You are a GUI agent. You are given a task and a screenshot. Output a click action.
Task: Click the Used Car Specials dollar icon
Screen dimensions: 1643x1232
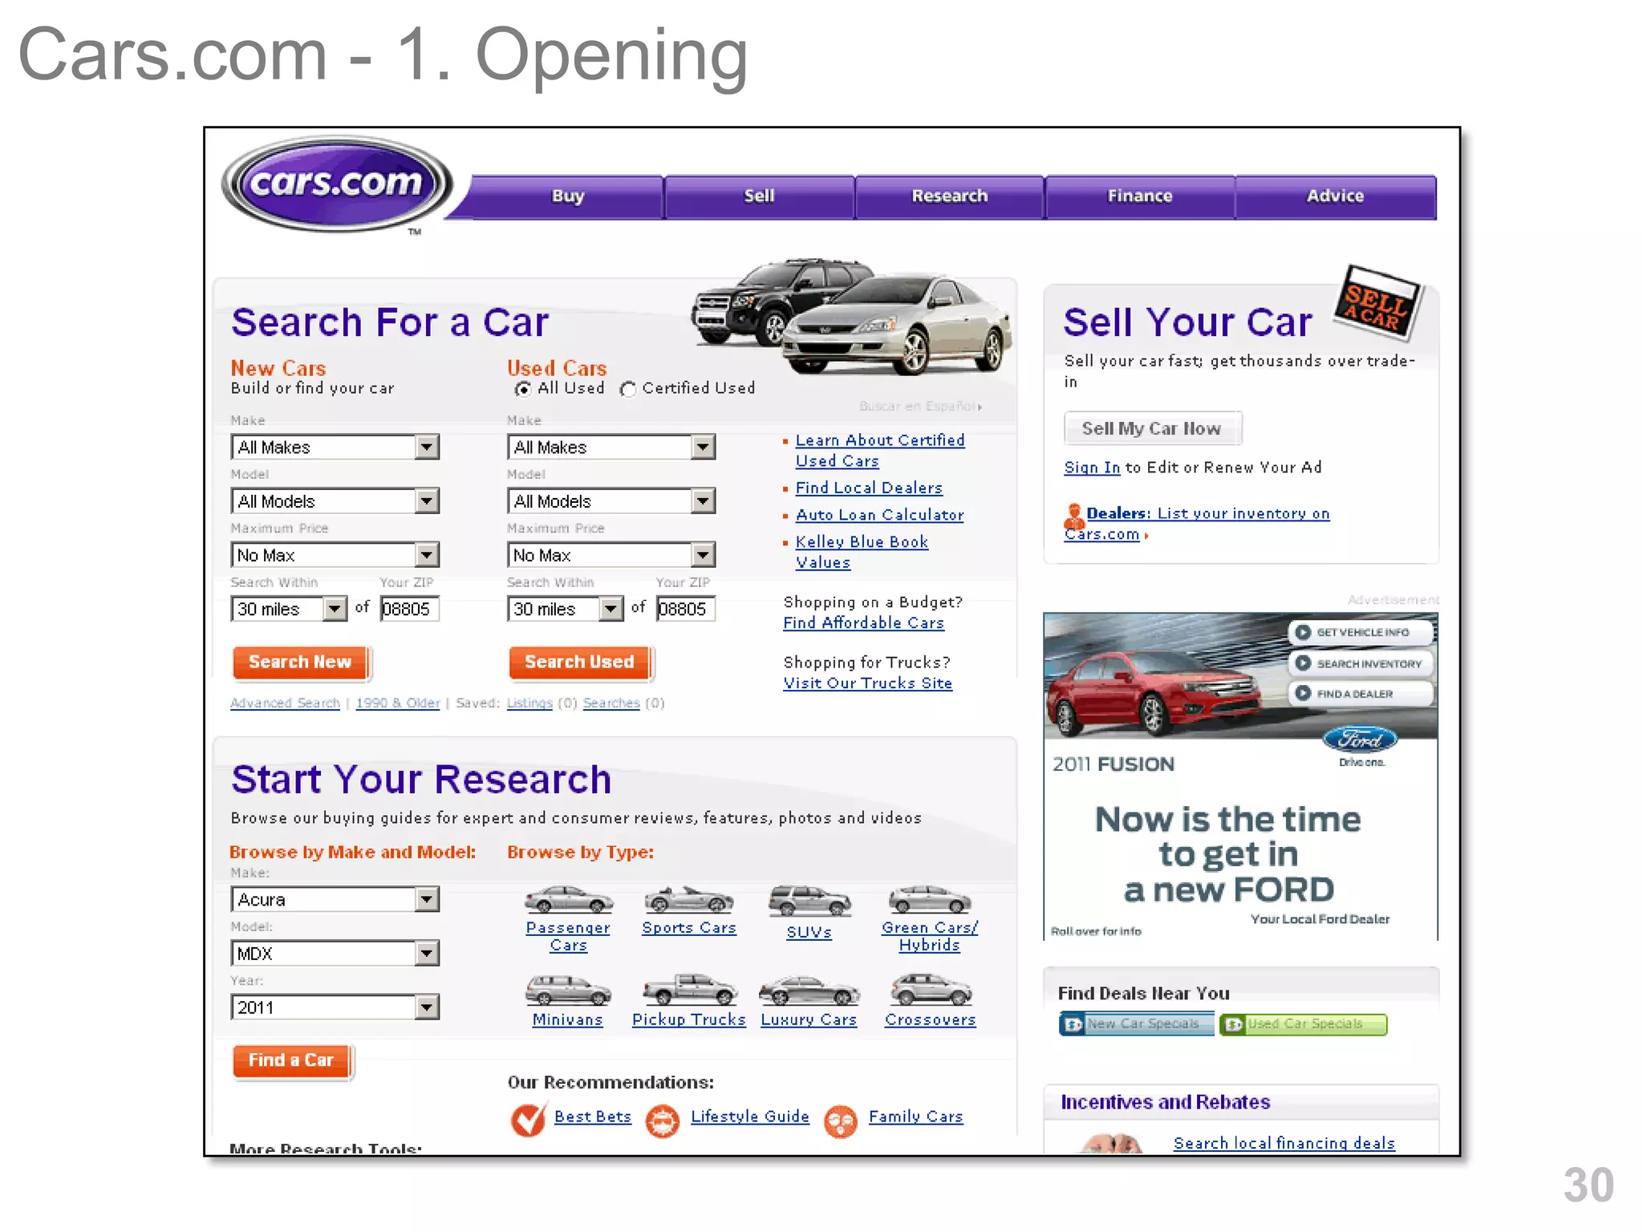[x=1234, y=1024]
